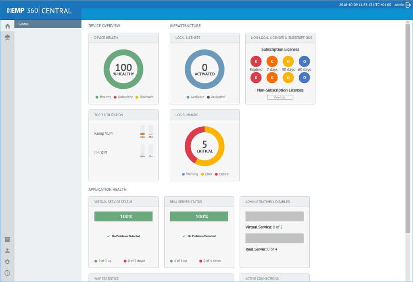Expand the WAF STATISTICS panel
413x282 pixels.
[x=161, y=278]
